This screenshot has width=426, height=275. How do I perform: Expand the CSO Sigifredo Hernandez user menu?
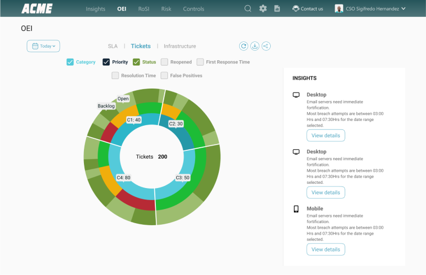pyautogui.click(x=370, y=8)
